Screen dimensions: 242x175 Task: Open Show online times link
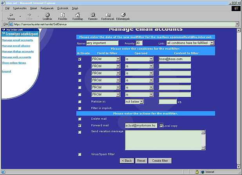14,63
